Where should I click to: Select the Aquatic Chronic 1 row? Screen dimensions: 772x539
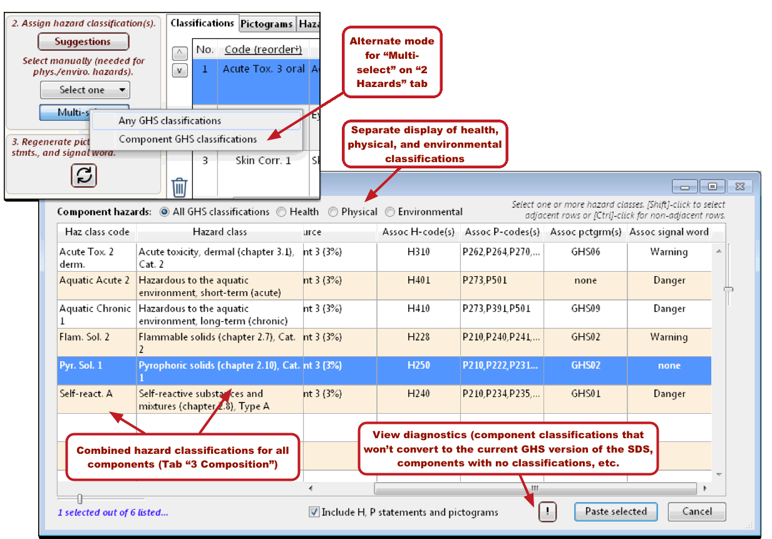tap(384, 314)
